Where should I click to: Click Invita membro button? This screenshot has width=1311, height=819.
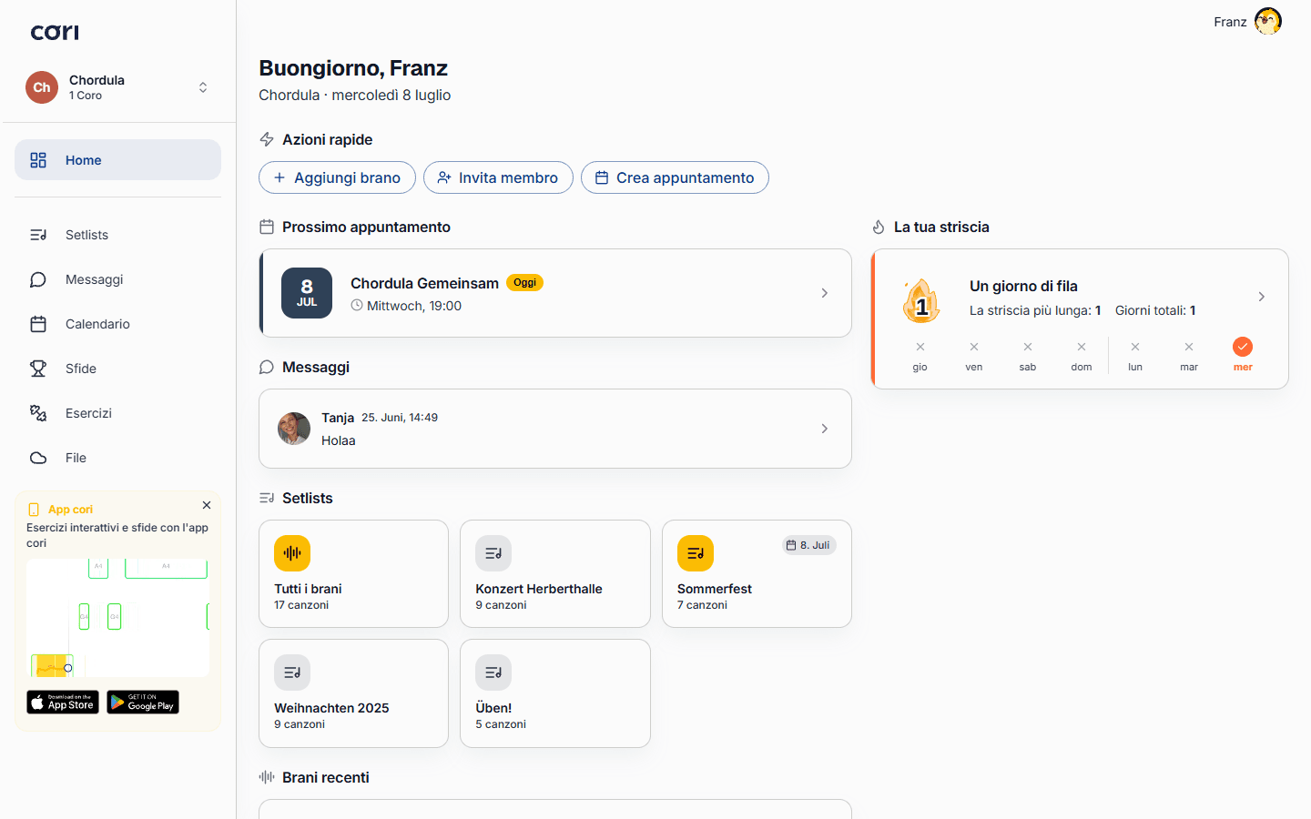498,177
